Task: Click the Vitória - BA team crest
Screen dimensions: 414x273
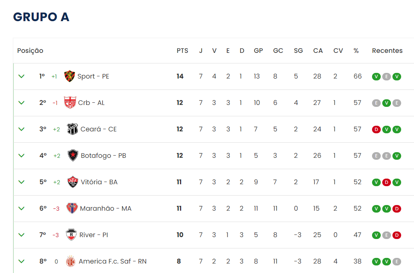Action: tap(73, 182)
